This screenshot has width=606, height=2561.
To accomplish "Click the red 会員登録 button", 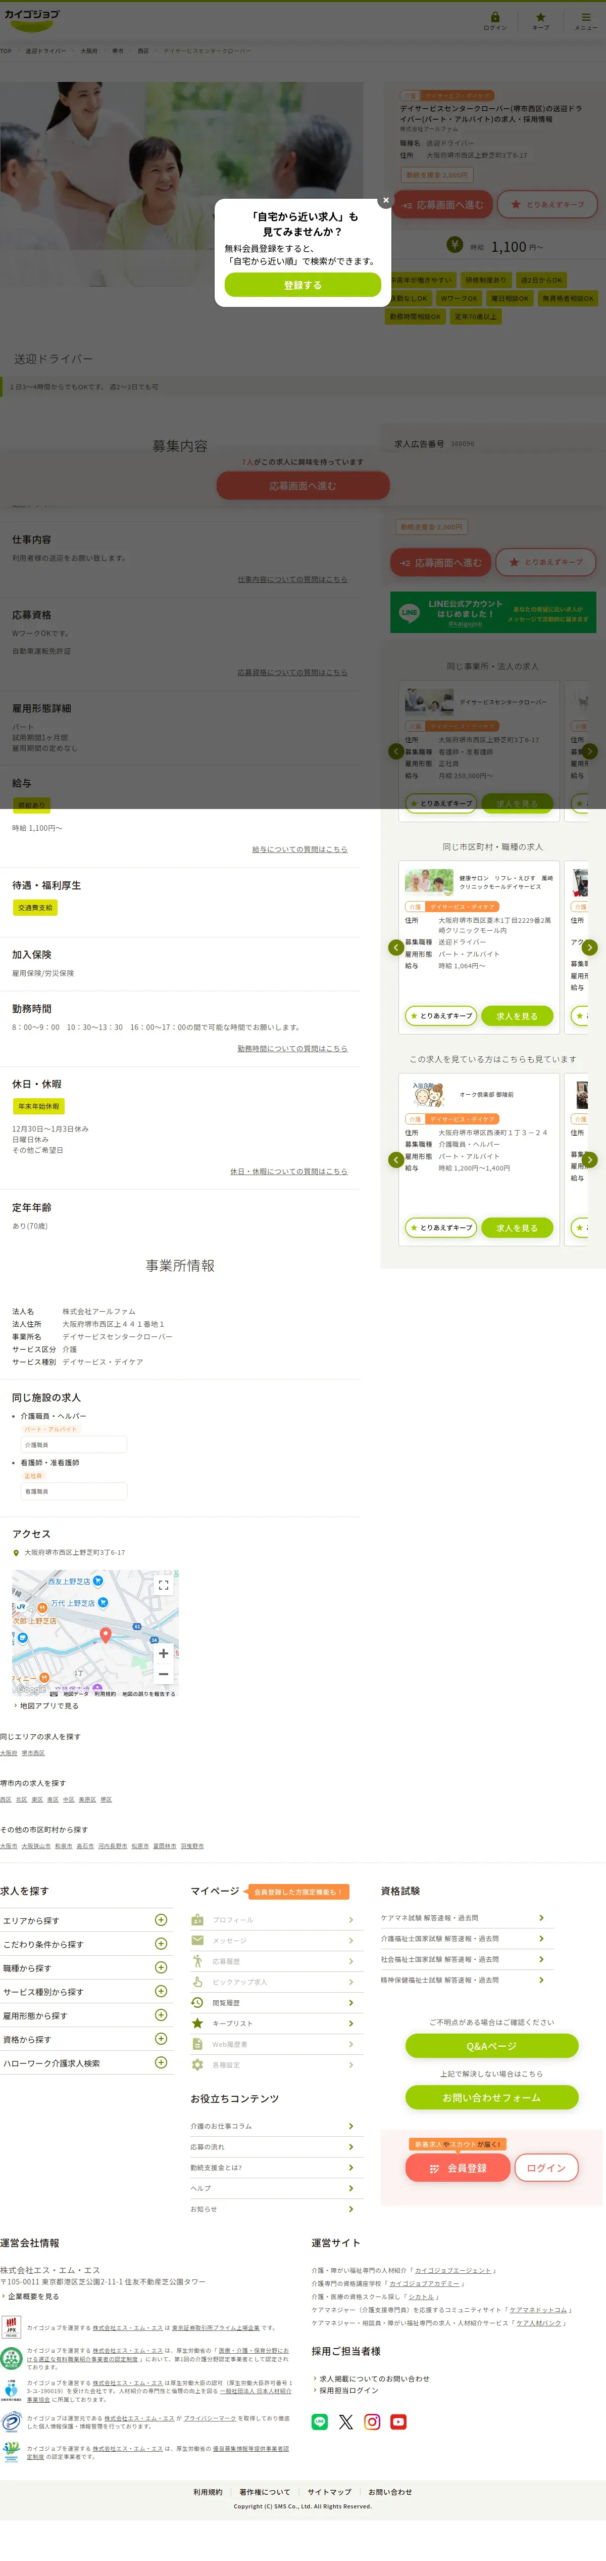I will click(458, 2167).
